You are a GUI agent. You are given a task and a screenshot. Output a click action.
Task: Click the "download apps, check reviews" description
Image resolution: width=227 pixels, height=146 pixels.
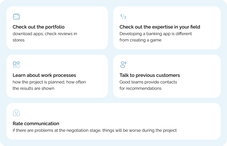coord(45,34)
